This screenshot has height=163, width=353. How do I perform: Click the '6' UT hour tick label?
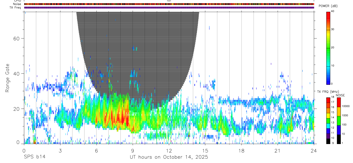(x=96, y=150)
